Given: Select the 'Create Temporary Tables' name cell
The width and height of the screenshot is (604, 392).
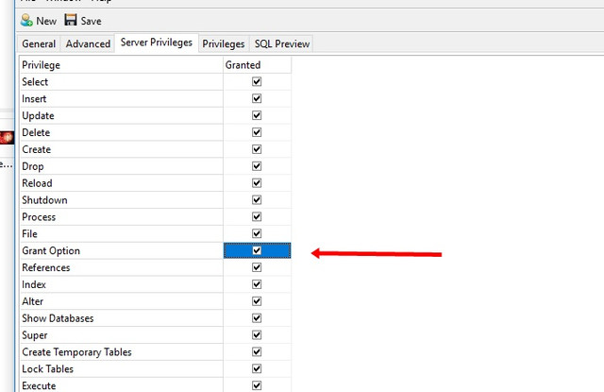Looking at the screenshot, I should (121, 352).
